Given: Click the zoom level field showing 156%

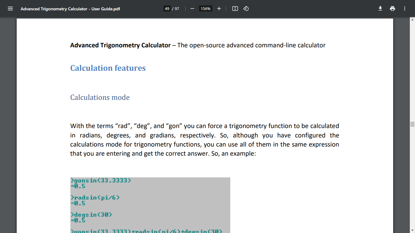Looking at the screenshot, I should (x=206, y=8).
